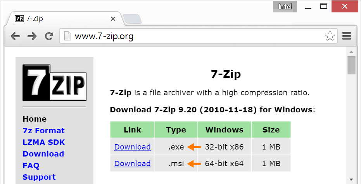Click the 7z favicon on the tab
The image size is (361, 184).
pyautogui.click(x=19, y=19)
